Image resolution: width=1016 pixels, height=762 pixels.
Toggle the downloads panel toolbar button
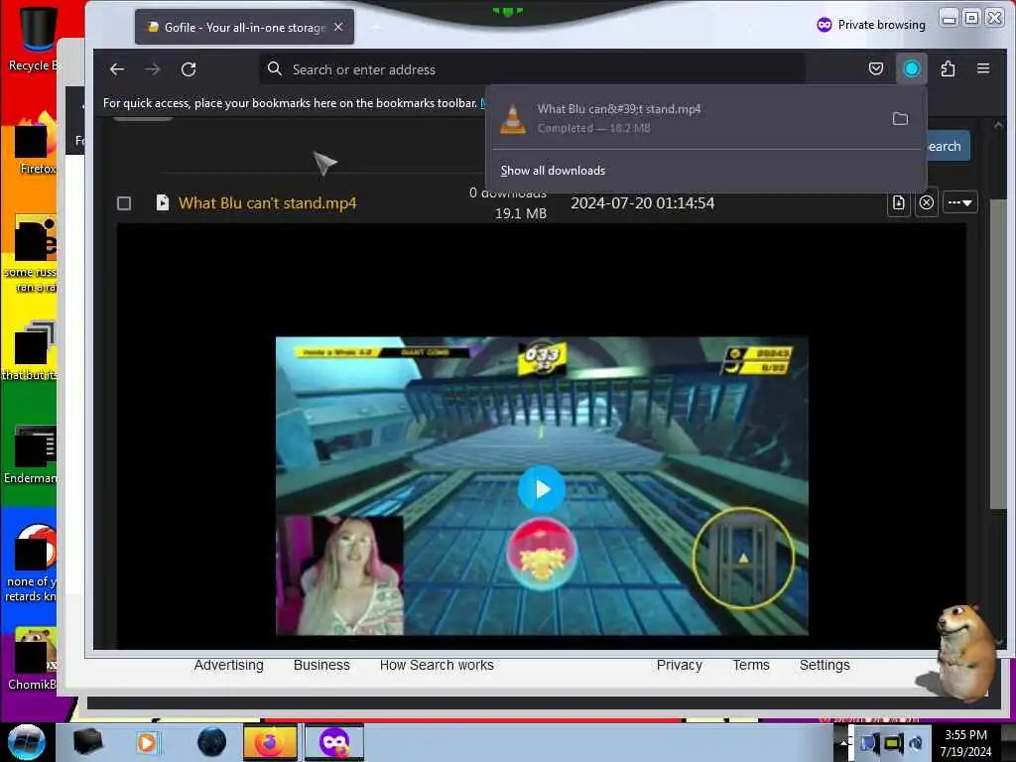tap(912, 68)
